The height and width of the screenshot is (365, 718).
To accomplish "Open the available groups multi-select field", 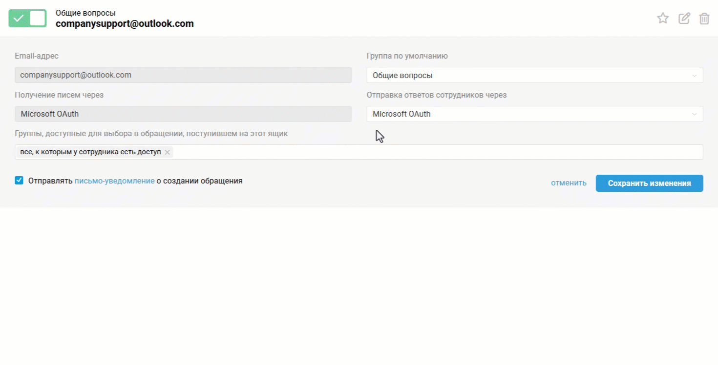I will pyautogui.click(x=435, y=152).
